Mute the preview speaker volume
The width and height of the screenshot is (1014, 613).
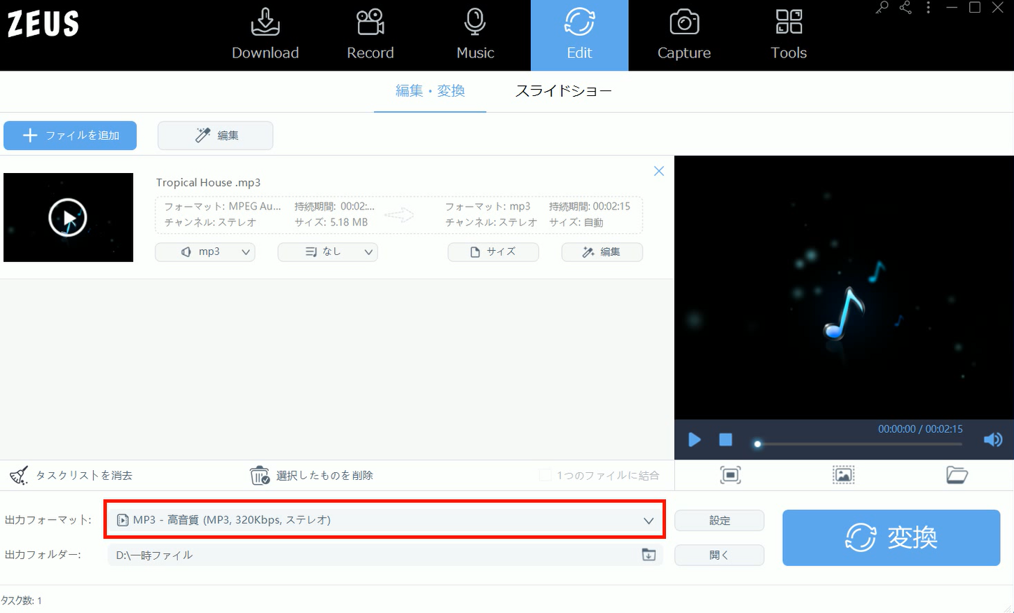992,440
